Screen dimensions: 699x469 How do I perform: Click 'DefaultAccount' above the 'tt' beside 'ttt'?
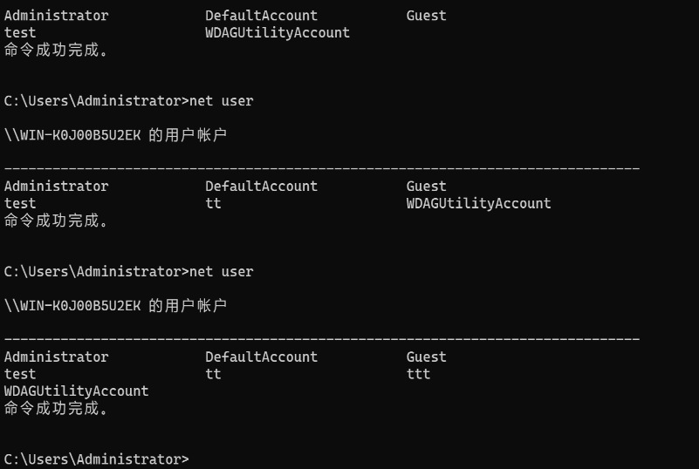click(x=261, y=357)
